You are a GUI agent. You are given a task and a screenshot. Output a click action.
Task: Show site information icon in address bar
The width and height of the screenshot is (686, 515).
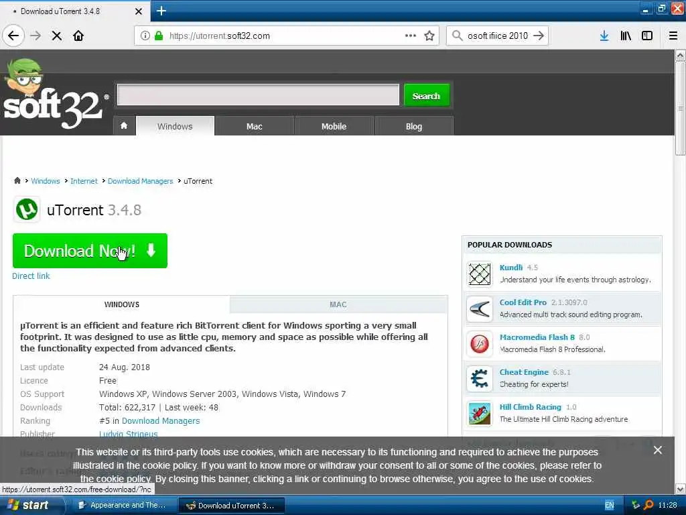click(x=145, y=36)
